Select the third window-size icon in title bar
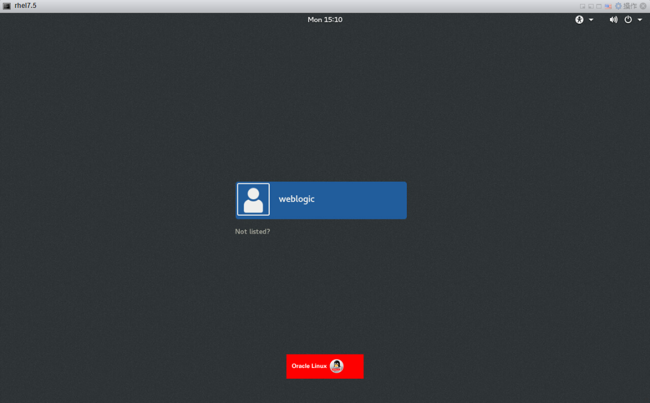 tap(599, 6)
